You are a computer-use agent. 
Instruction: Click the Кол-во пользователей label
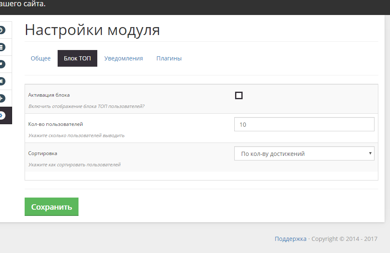[x=56, y=124]
